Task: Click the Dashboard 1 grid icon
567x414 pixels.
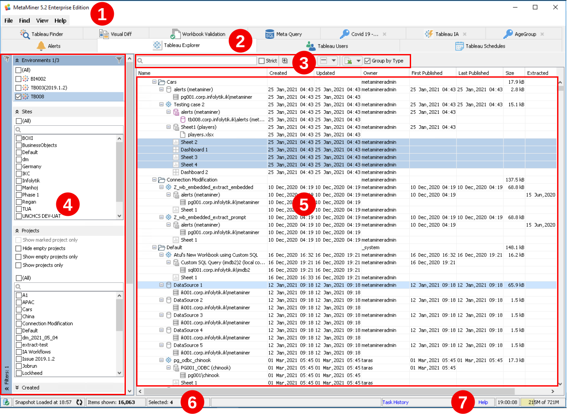Action: coord(176,149)
